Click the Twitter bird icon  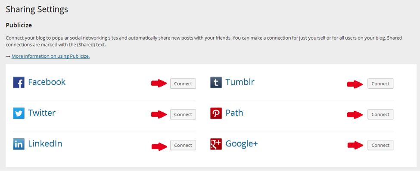[x=19, y=113]
